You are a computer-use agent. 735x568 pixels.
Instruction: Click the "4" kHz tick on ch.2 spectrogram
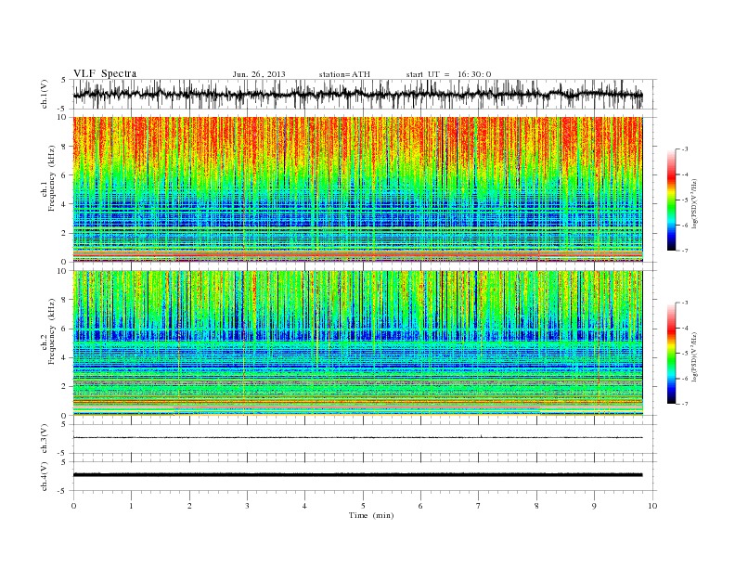pyautogui.click(x=65, y=357)
